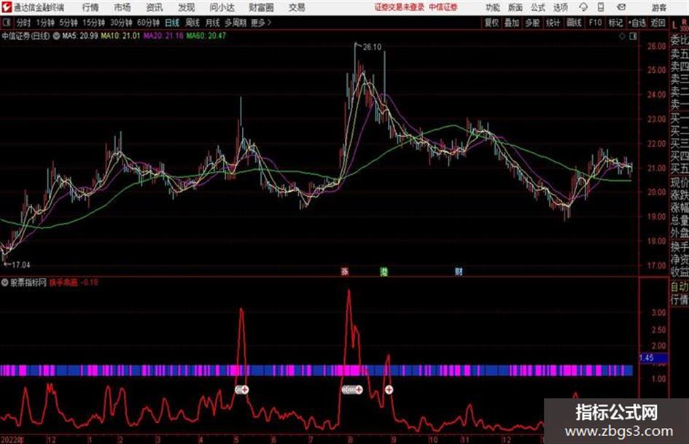
Task: Click the MA60: 20.47 label
Action: tap(206, 36)
